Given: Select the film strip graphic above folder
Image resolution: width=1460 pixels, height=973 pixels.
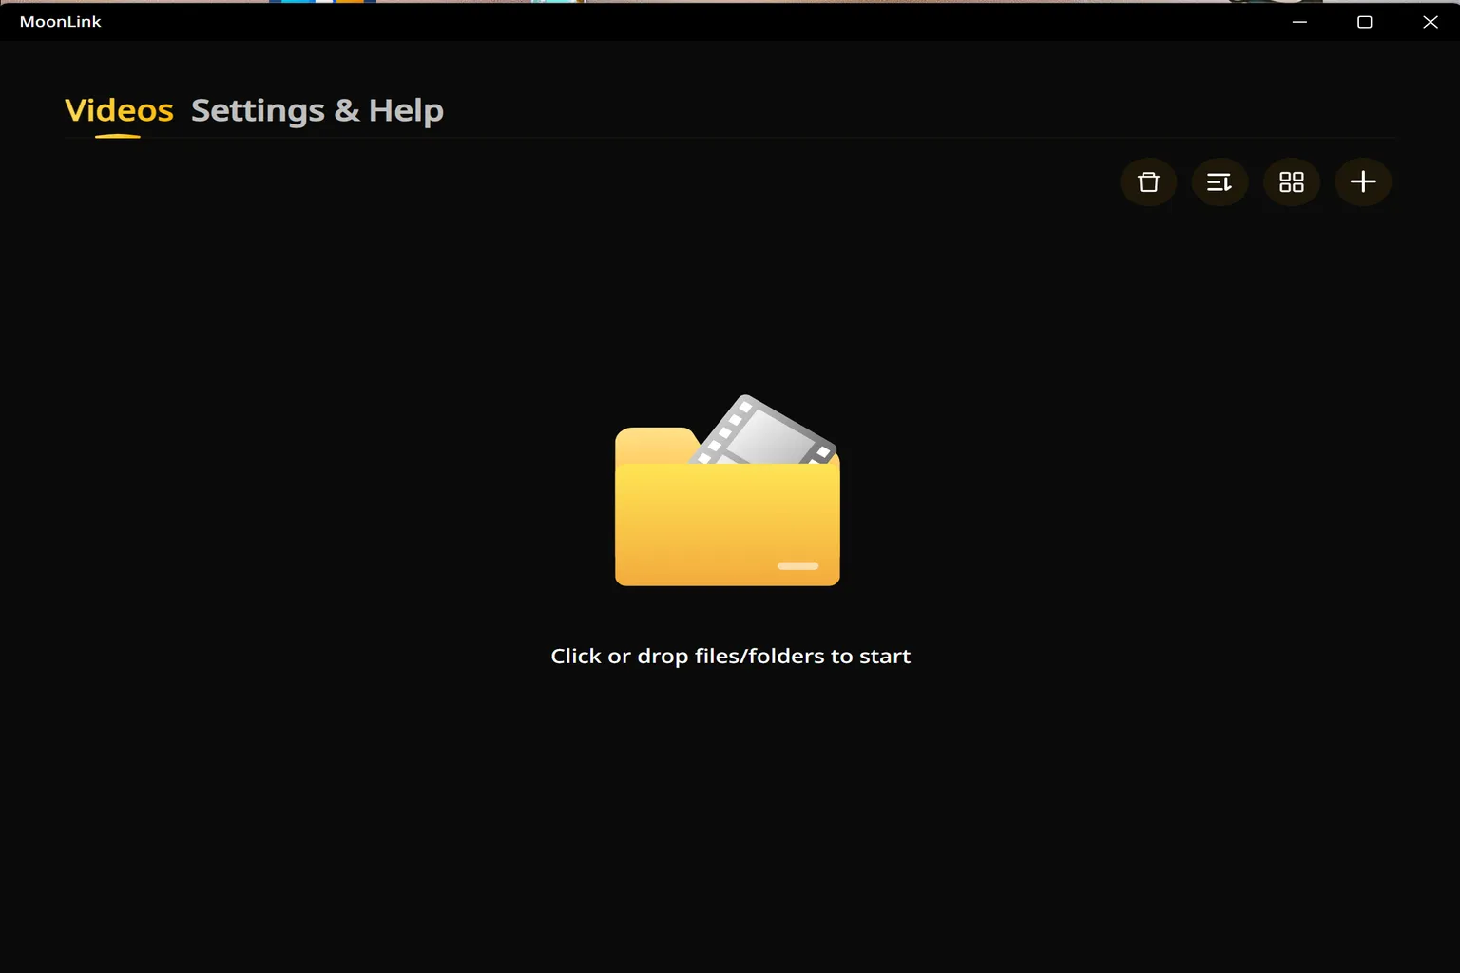Looking at the screenshot, I should (766, 430).
